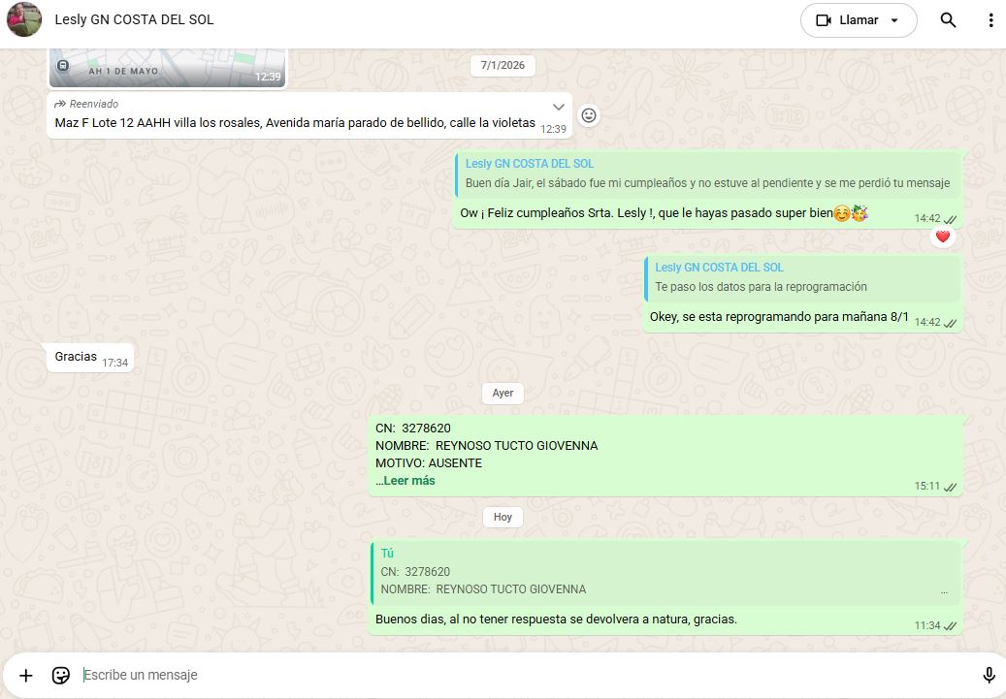Expand the forwarded message chevron menu
Viewport: 1006px width, 699px height.
(559, 107)
